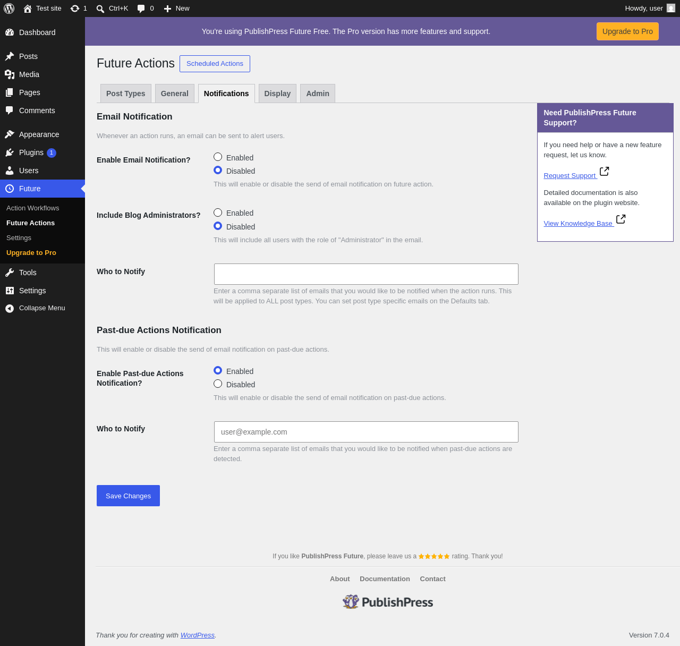680x646 pixels.
Task: Click the PublishPress logo in footer
Action: pyautogui.click(x=388, y=602)
